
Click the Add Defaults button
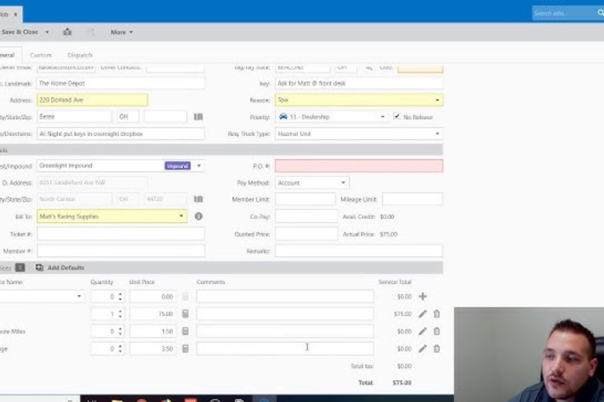point(60,267)
